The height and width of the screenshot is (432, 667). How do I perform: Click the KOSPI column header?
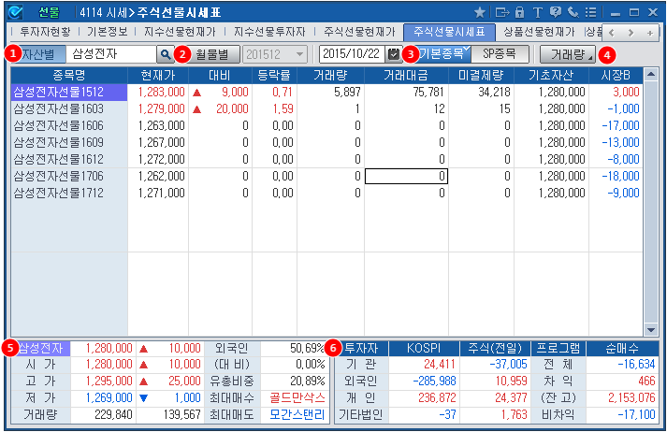point(424,348)
